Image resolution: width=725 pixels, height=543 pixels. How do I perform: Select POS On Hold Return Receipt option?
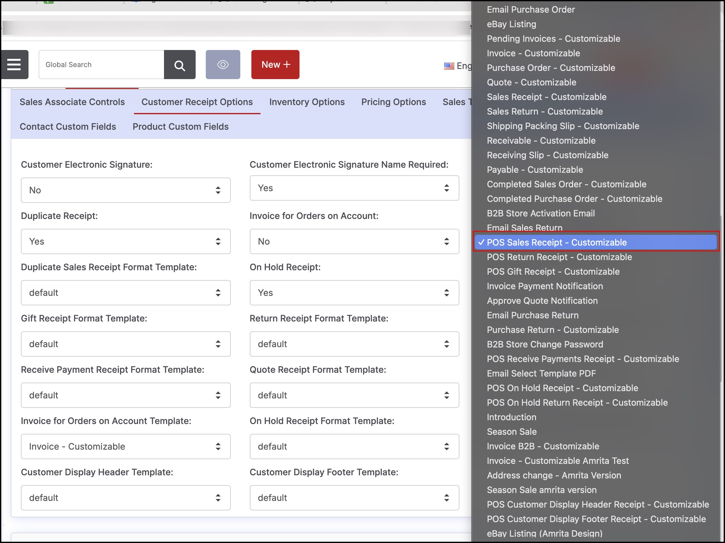pyautogui.click(x=596, y=403)
